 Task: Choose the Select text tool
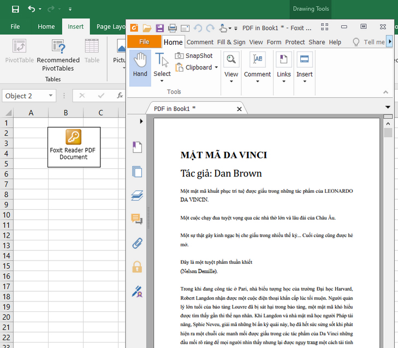click(x=162, y=68)
